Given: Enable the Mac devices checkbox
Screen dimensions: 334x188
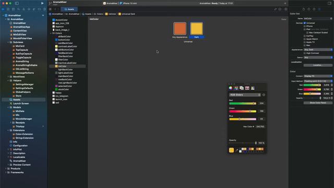Looking at the screenshot, I should (x=305, y=45).
